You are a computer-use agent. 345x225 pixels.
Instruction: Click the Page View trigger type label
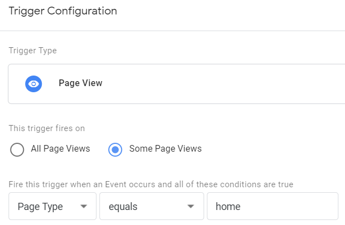click(x=80, y=83)
